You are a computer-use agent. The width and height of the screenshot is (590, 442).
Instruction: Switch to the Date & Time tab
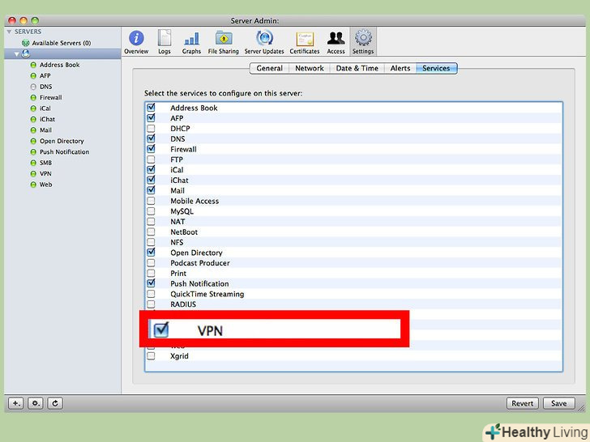[357, 68]
